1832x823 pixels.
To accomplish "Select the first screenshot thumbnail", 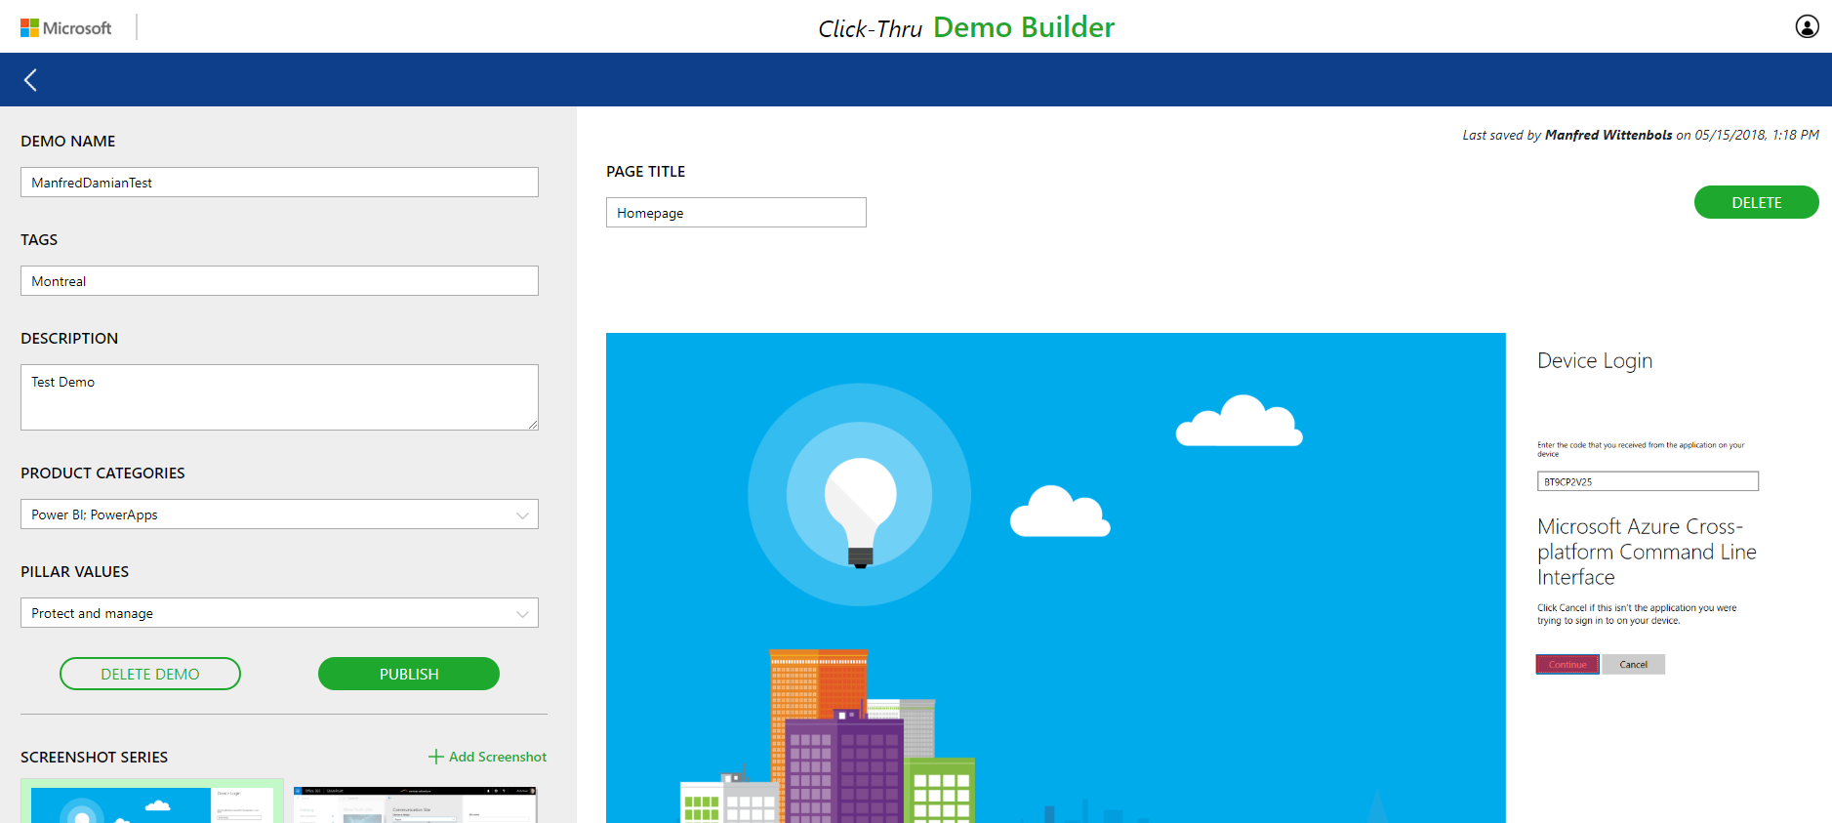I will (152, 802).
